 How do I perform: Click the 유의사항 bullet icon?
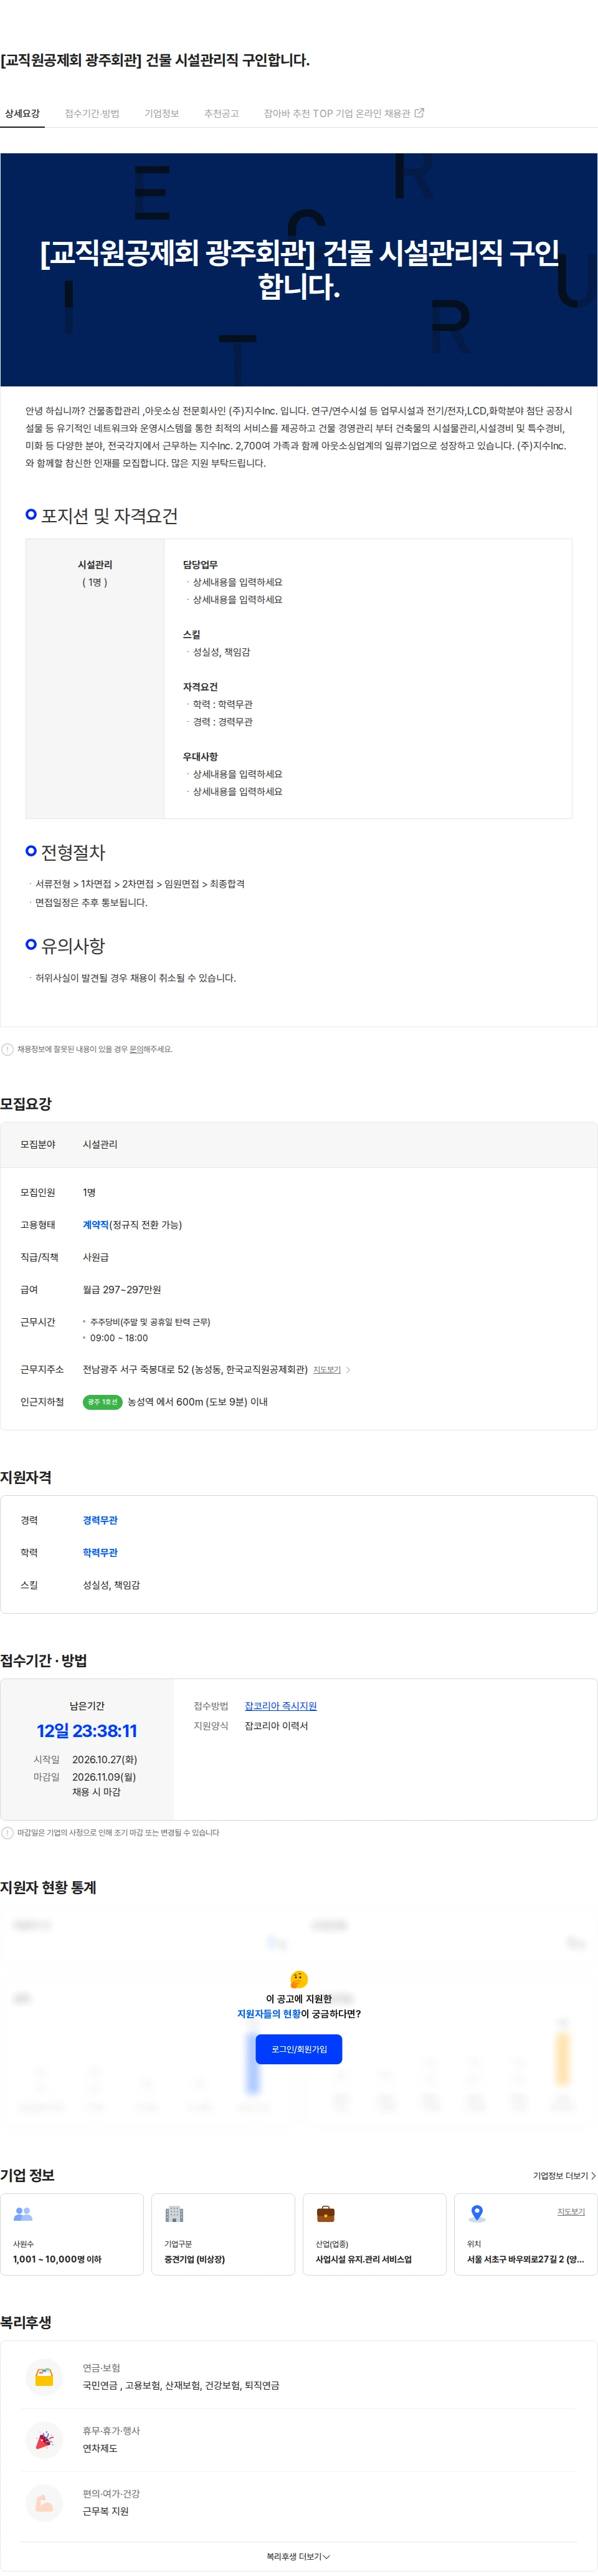point(31,944)
